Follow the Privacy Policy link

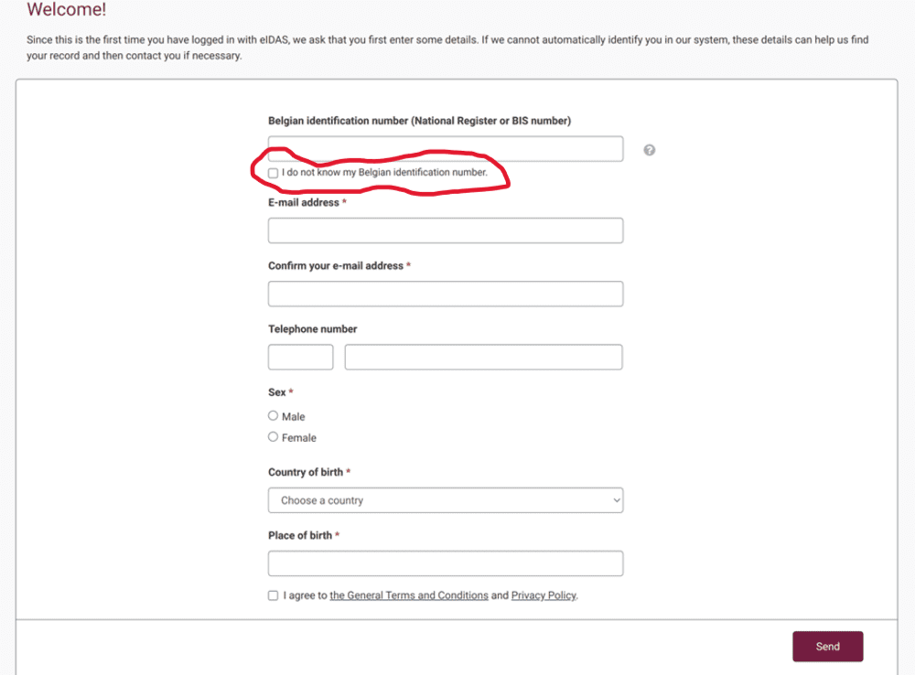pos(544,595)
